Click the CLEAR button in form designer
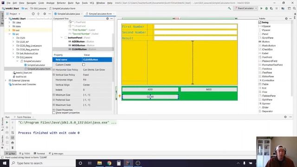Image resolution: width=297 pixels, height=167 pixels. pos(150,97)
